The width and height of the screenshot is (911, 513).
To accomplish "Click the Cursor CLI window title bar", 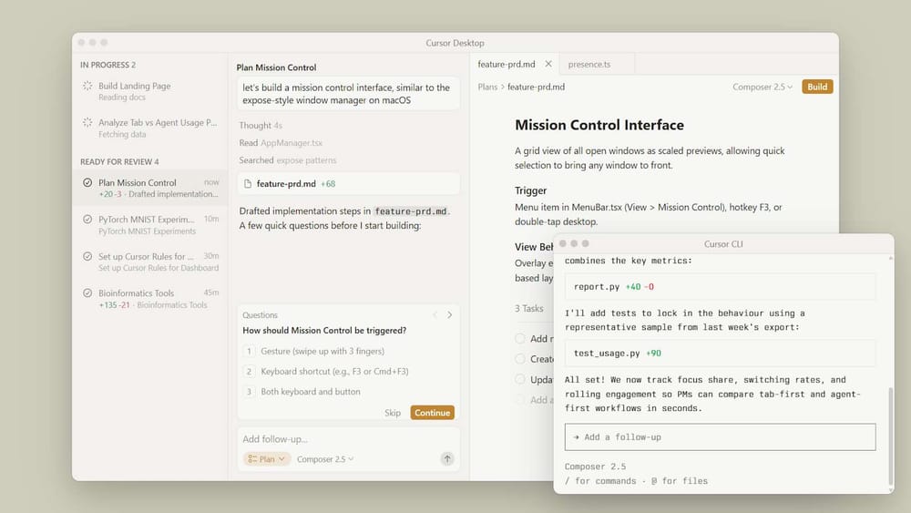I will click(723, 244).
